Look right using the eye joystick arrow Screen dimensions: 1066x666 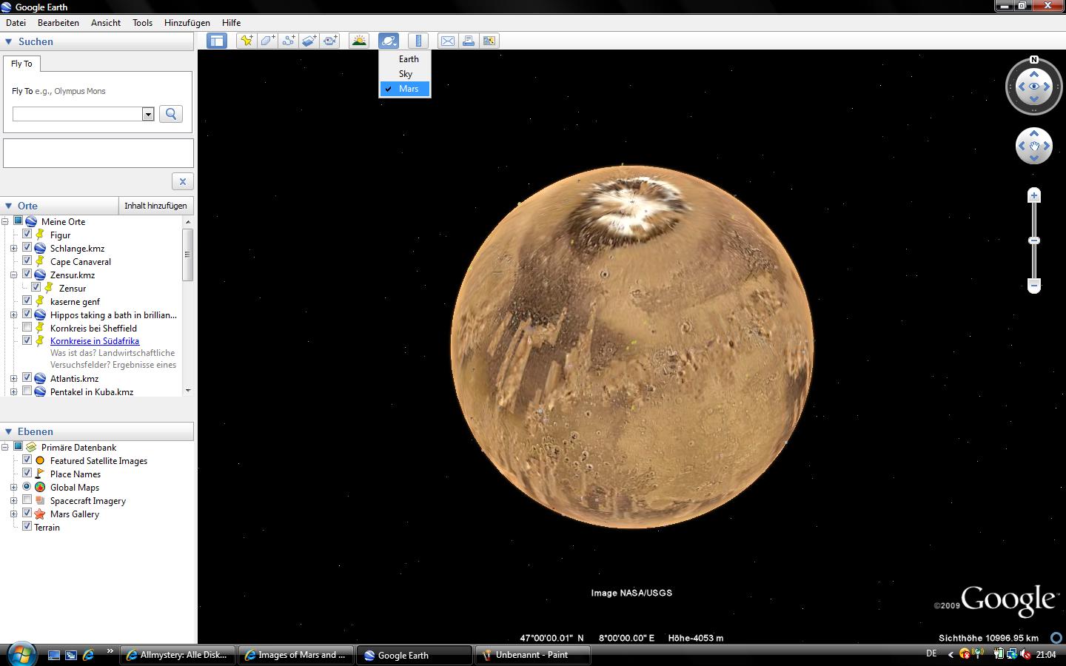(1047, 87)
